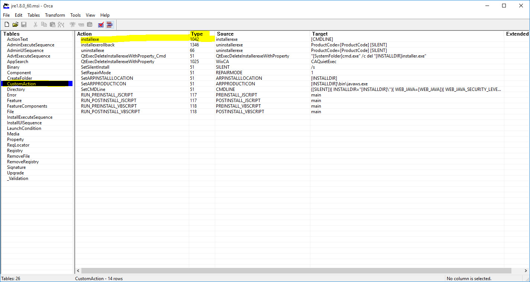Viewport: 530px width, 282px height.
Task: Click the Cut Row toolbar icon
Action: tap(72, 25)
